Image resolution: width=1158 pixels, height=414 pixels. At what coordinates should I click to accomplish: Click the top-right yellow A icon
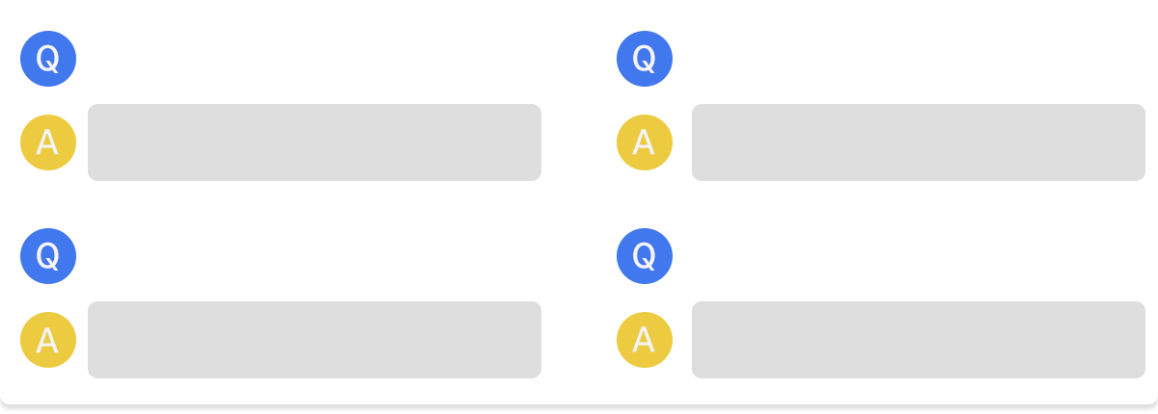[645, 142]
